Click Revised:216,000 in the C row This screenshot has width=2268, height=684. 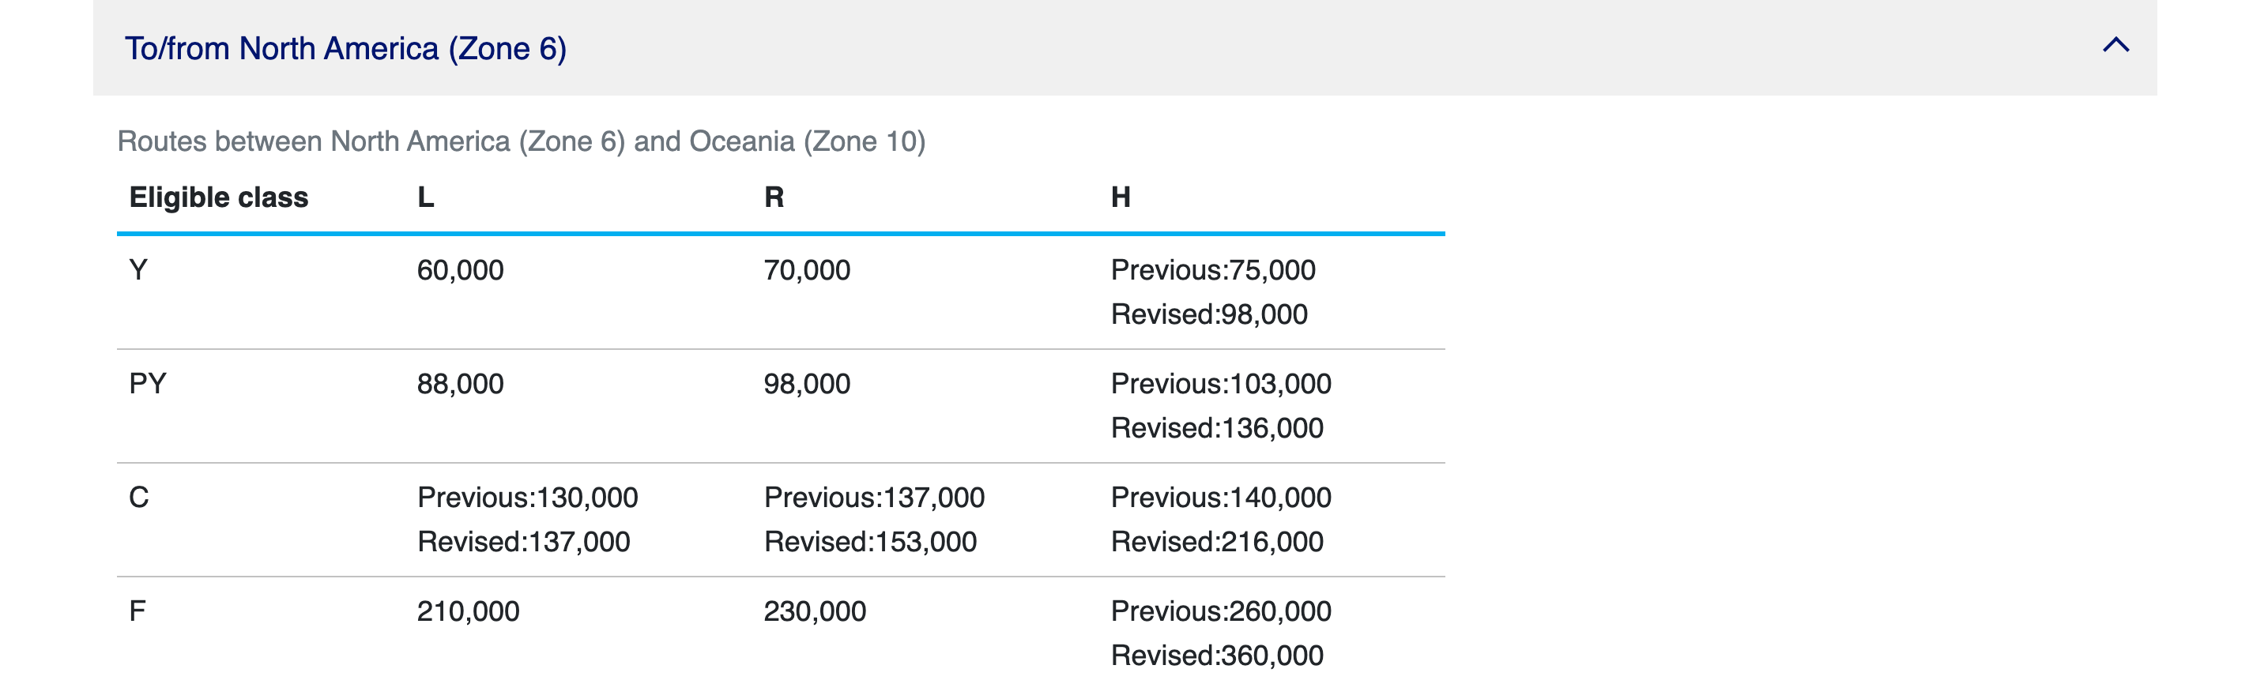click(1216, 541)
